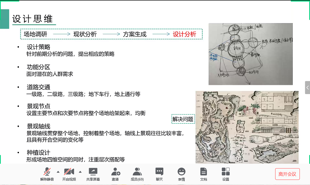Click the 解决问题 dashed text box

(183, 119)
